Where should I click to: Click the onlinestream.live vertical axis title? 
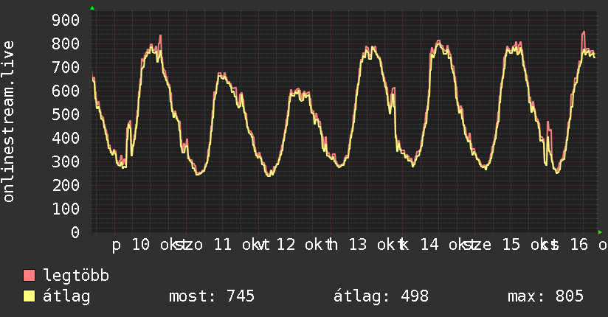(x=9, y=122)
